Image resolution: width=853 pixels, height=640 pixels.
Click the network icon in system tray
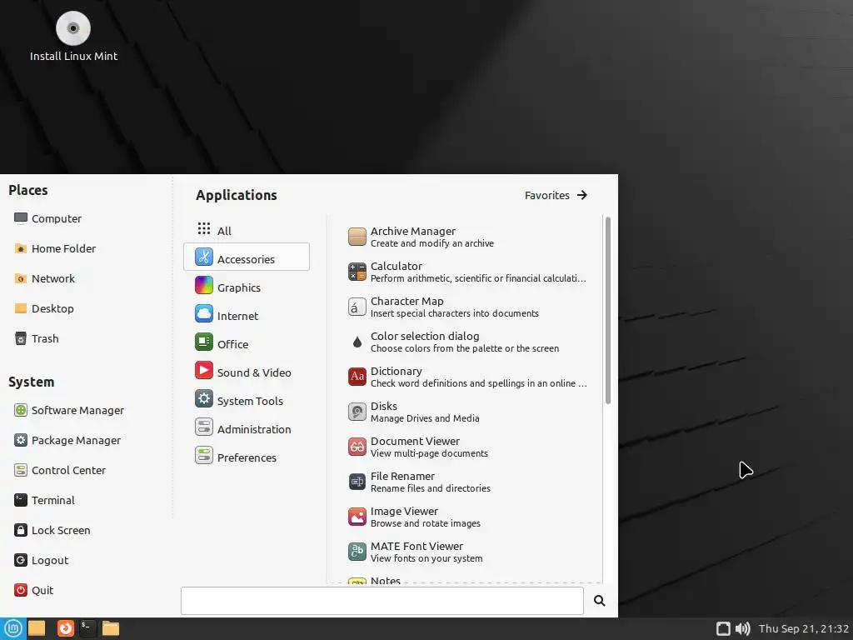coord(723,629)
